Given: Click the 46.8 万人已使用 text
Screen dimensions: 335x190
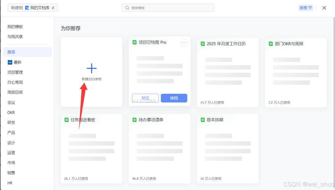Looking at the screenshot, I should tap(144, 179).
